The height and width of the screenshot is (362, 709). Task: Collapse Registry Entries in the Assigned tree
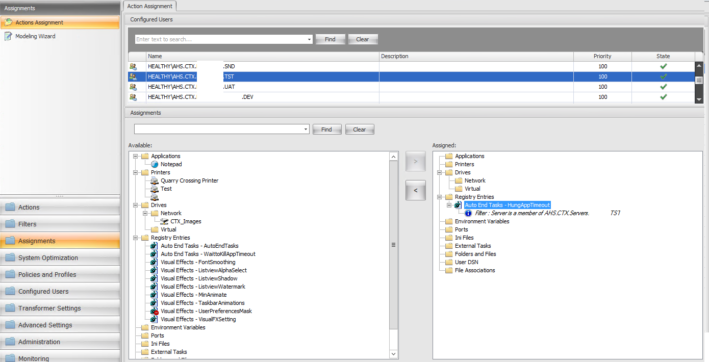click(440, 197)
